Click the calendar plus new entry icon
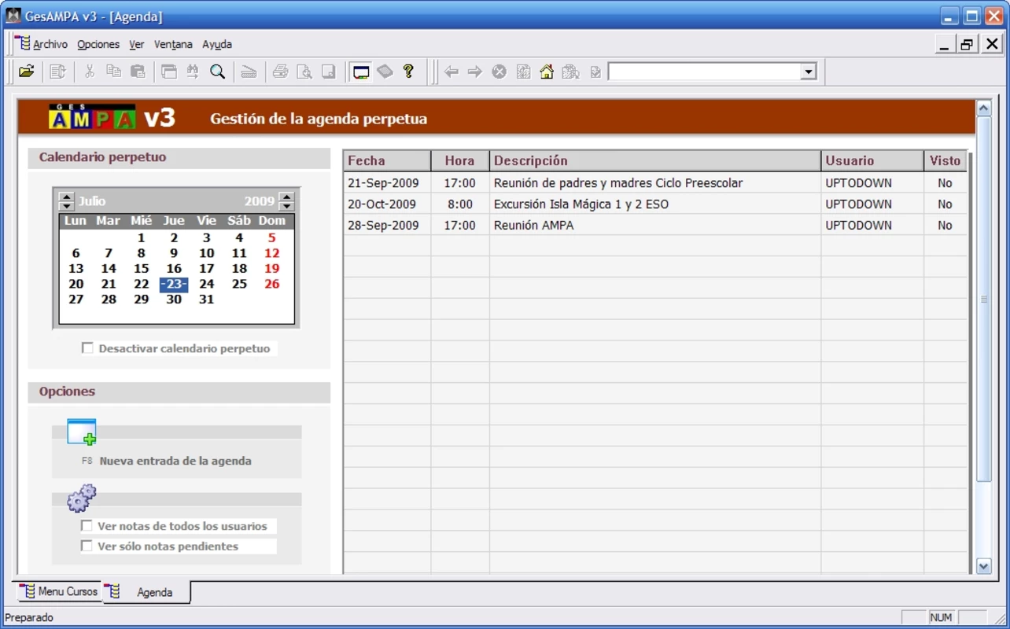 pyautogui.click(x=82, y=432)
